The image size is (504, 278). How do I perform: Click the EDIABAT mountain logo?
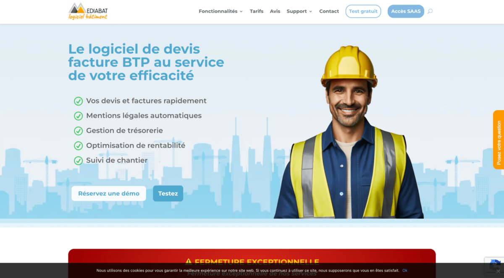click(x=78, y=8)
